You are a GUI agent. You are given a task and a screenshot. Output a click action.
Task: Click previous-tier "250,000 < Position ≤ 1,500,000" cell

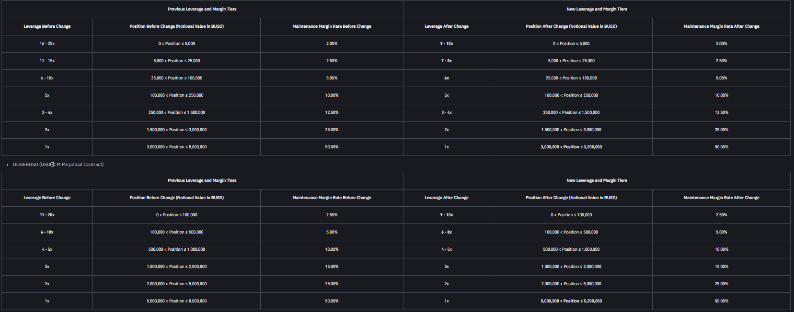[x=177, y=112]
